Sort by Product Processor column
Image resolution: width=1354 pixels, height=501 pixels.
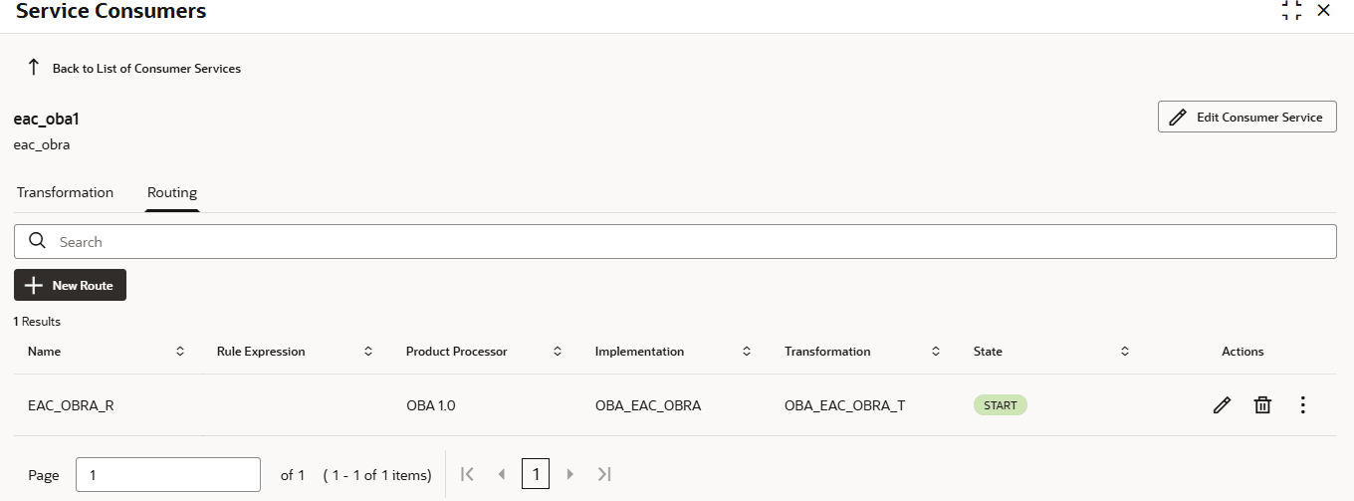click(x=558, y=352)
